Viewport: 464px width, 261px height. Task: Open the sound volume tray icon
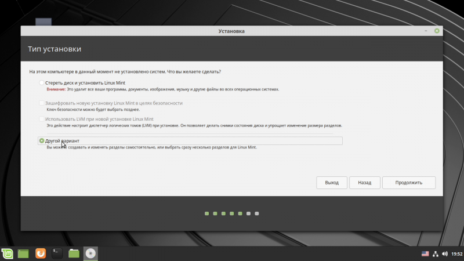tap(445, 254)
